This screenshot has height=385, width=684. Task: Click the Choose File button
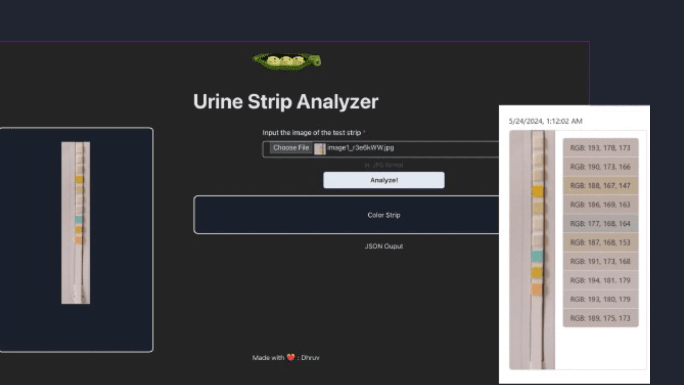pos(290,148)
